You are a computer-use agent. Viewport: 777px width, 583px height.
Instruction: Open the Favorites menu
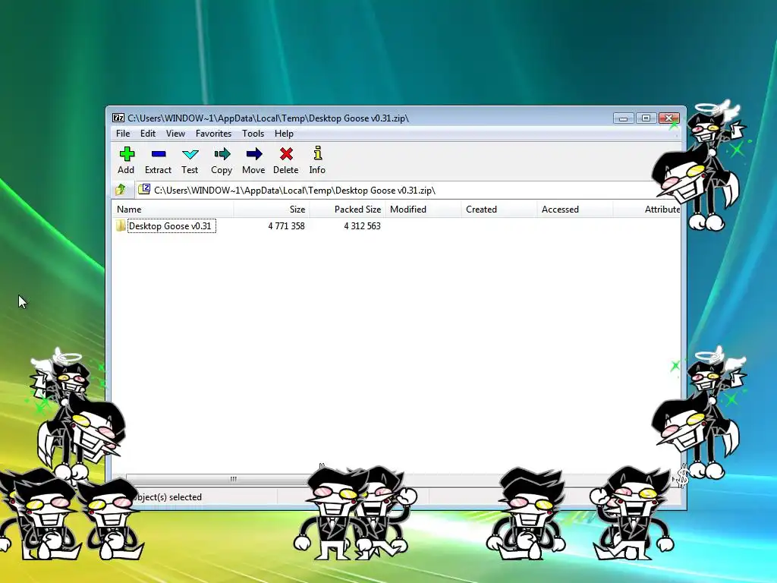[213, 134]
